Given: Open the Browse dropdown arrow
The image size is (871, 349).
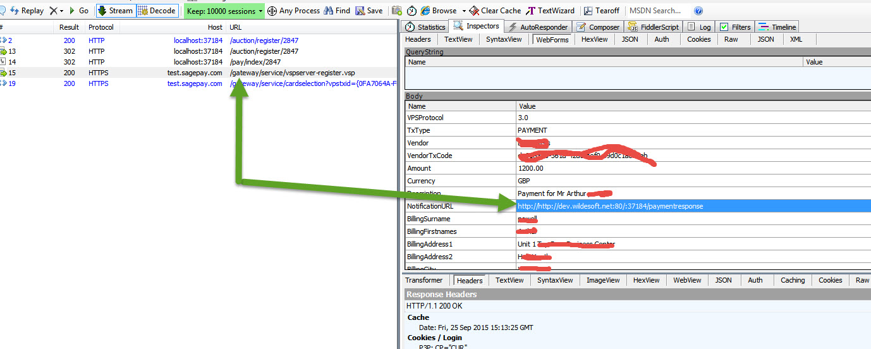Looking at the screenshot, I should click(464, 11).
